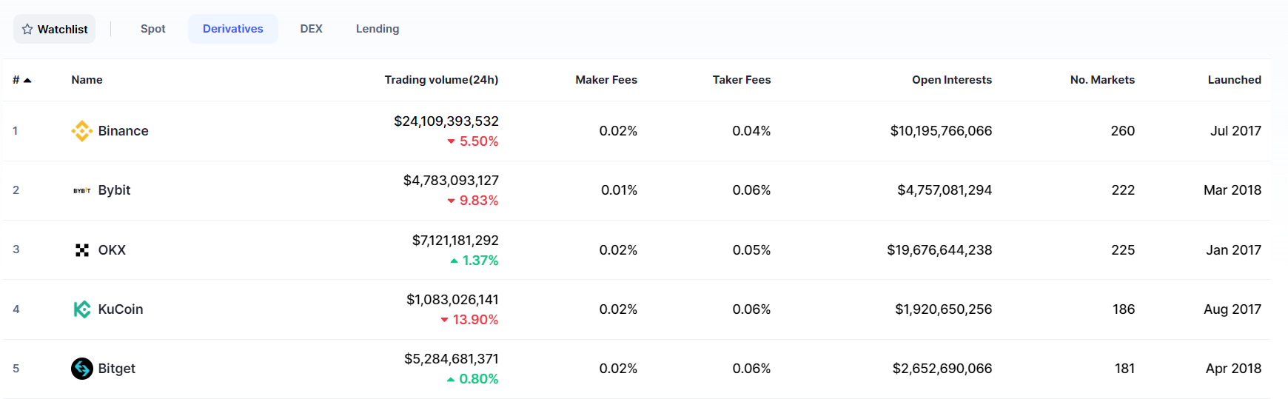Toggle the rank sort arrow beside #
This screenshot has width=1288, height=399.
27,80
